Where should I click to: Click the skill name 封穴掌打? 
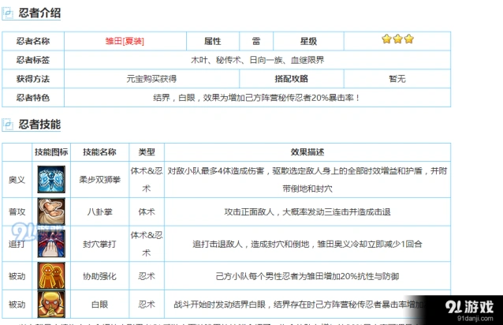100,244
